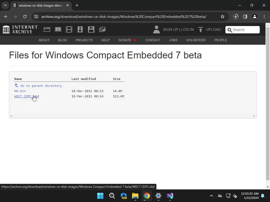This screenshot has height=202, width=270.
Task: Click file listing left scroll arrow
Action: coord(11,116)
